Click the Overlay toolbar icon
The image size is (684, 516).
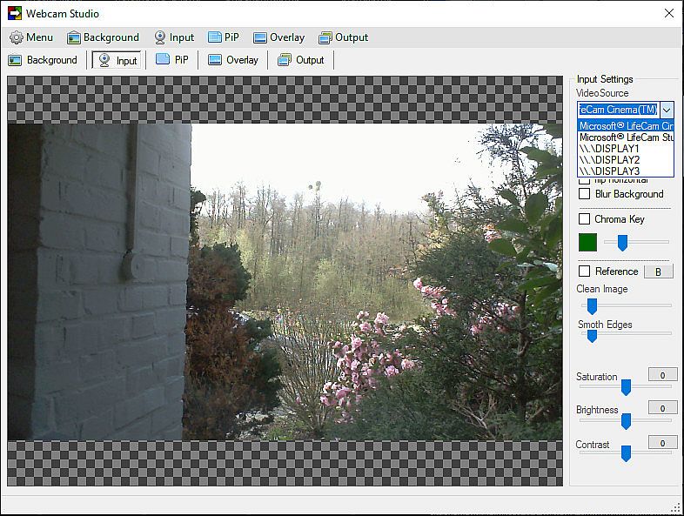[215, 60]
